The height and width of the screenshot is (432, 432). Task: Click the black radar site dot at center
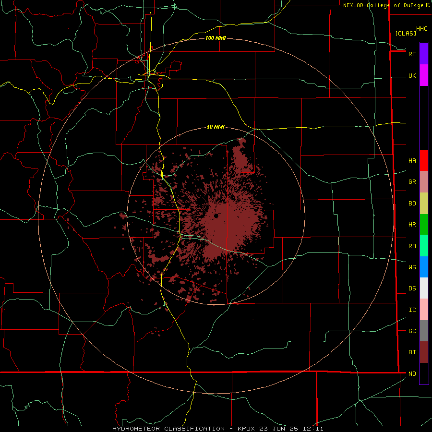click(x=216, y=216)
